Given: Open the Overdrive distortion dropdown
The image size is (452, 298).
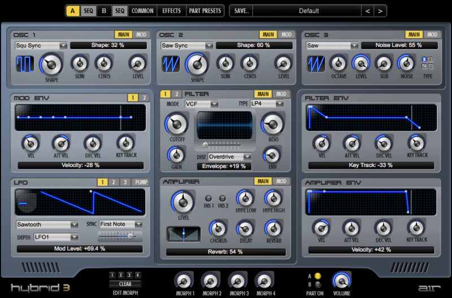Looking at the screenshot, I should click(229, 156).
